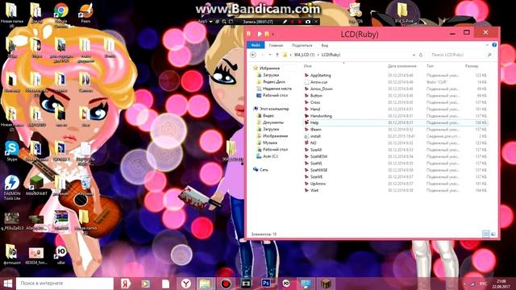The image size is (516, 290).
Task: Select the SizeNS cursor file
Action: (x=316, y=163)
